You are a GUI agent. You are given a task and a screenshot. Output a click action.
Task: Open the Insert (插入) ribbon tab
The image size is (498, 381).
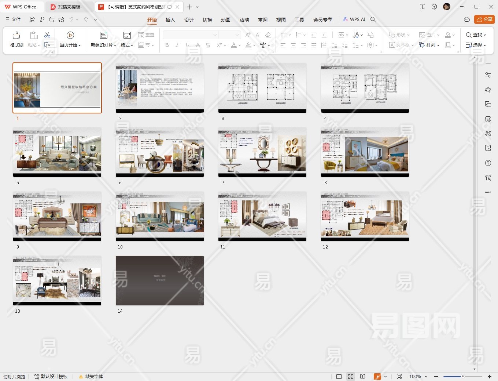(x=170, y=20)
